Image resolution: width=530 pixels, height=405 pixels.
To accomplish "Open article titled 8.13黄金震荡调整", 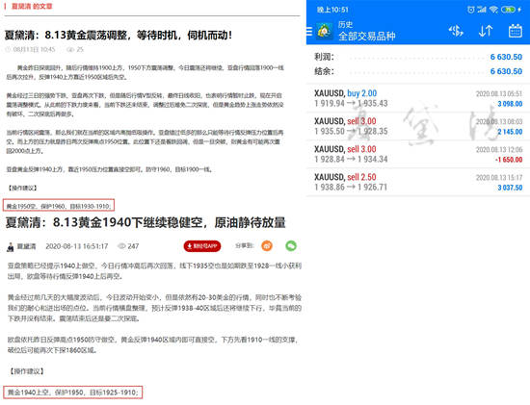I will tap(119, 35).
